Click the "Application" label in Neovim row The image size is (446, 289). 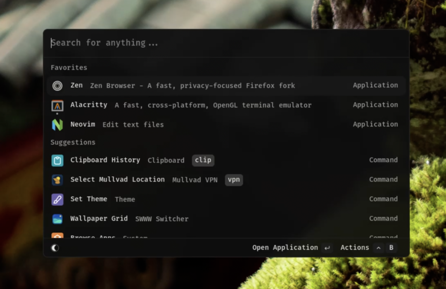(375, 124)
